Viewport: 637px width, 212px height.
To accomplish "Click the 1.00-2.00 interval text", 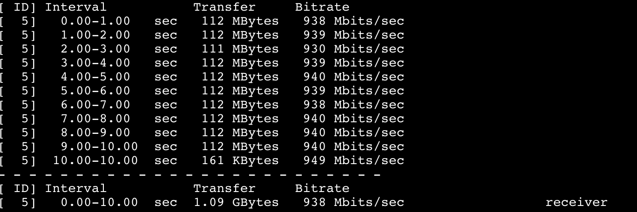I will pos(95,35).
